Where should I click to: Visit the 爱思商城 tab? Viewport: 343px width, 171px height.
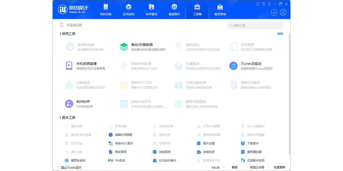220,10
